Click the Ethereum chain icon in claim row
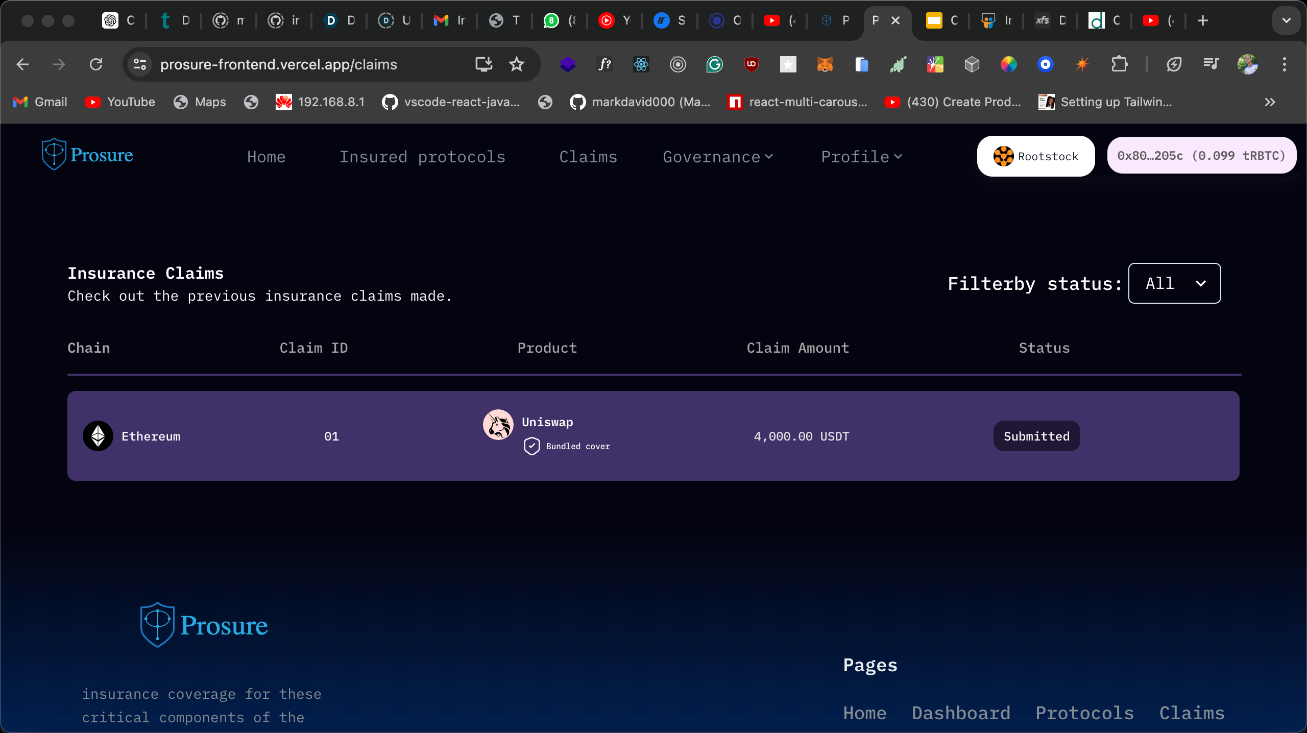 (x=98, y=436)
